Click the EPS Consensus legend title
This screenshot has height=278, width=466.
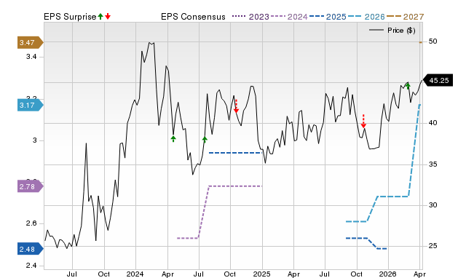tap(193, 17)
